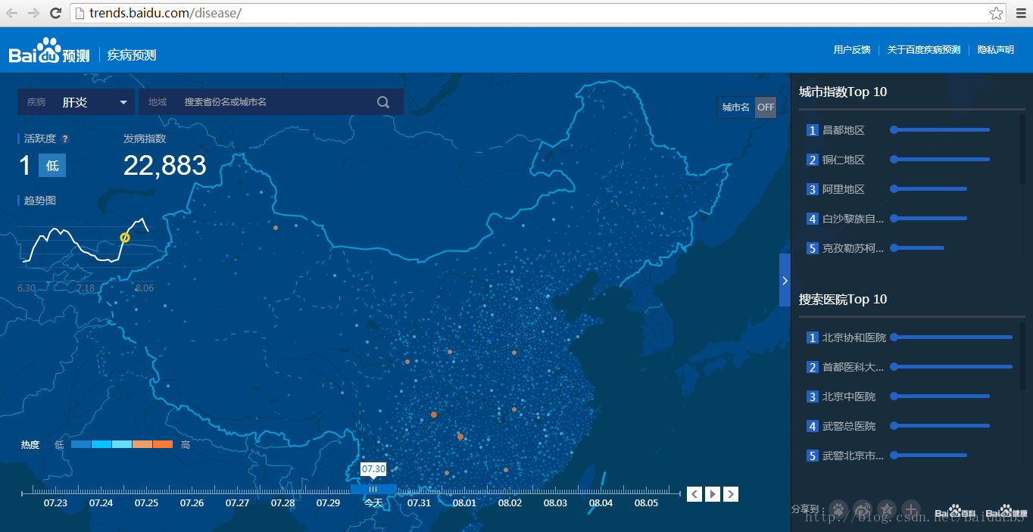Image resolution: width=1033 pixels, height=532 pixels.
Task: Select 07.31 on the timeline
Action: tap(419, 503)
